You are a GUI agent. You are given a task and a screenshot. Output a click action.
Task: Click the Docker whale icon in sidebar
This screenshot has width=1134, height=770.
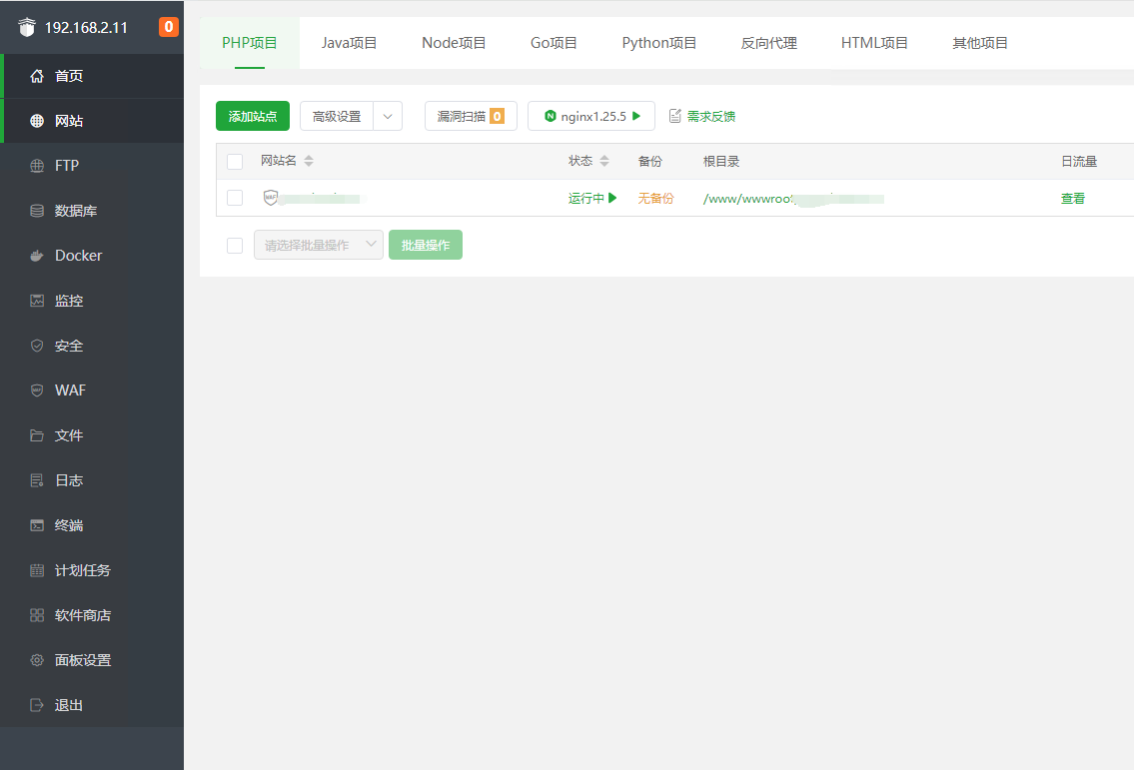tap(37, 256)
